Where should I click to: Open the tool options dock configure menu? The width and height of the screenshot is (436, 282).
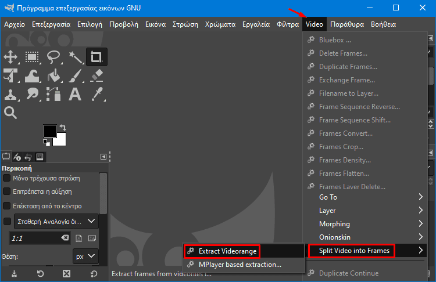103,157
